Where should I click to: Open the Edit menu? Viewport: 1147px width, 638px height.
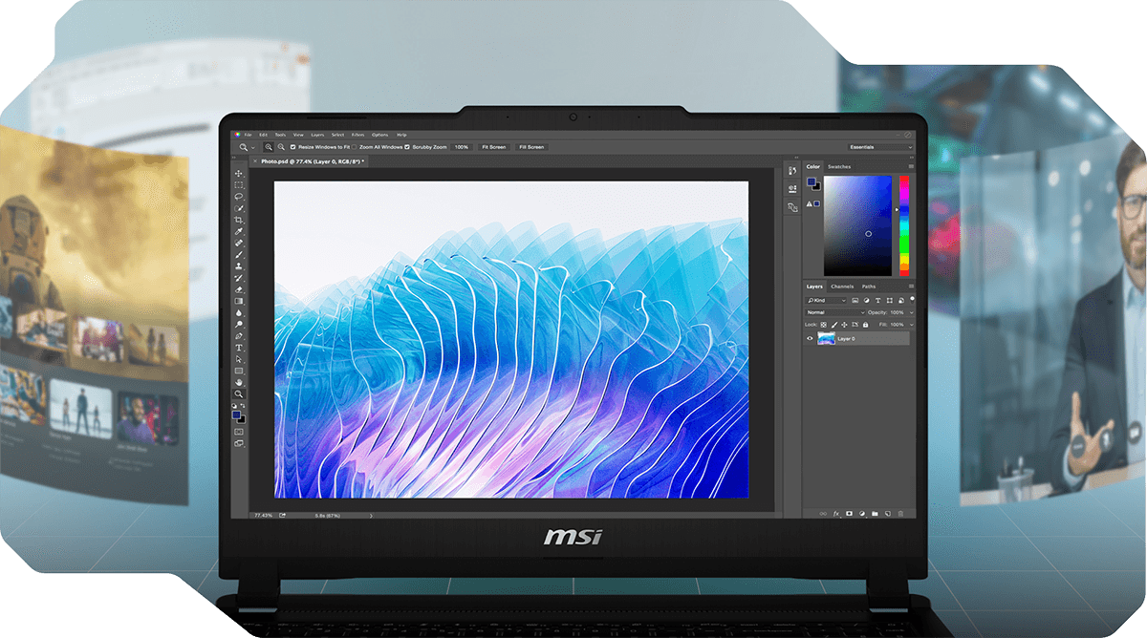tap(263, 135)
